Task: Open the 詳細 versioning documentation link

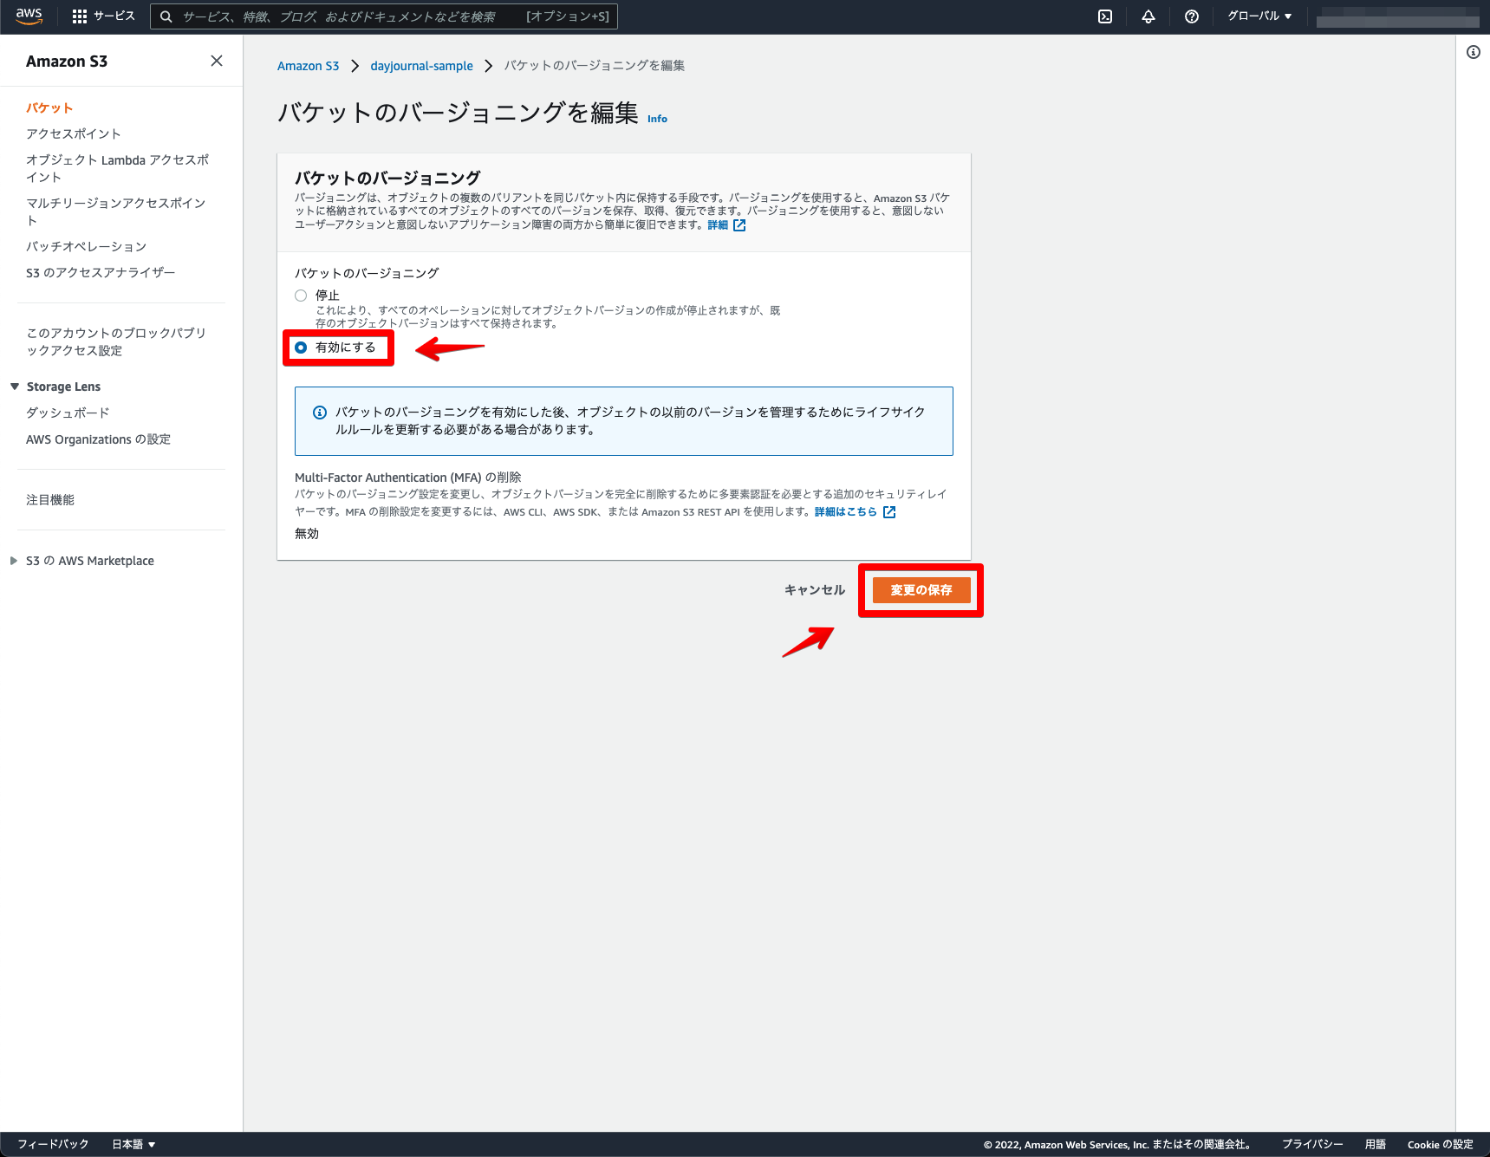Action: click(718, 225)
